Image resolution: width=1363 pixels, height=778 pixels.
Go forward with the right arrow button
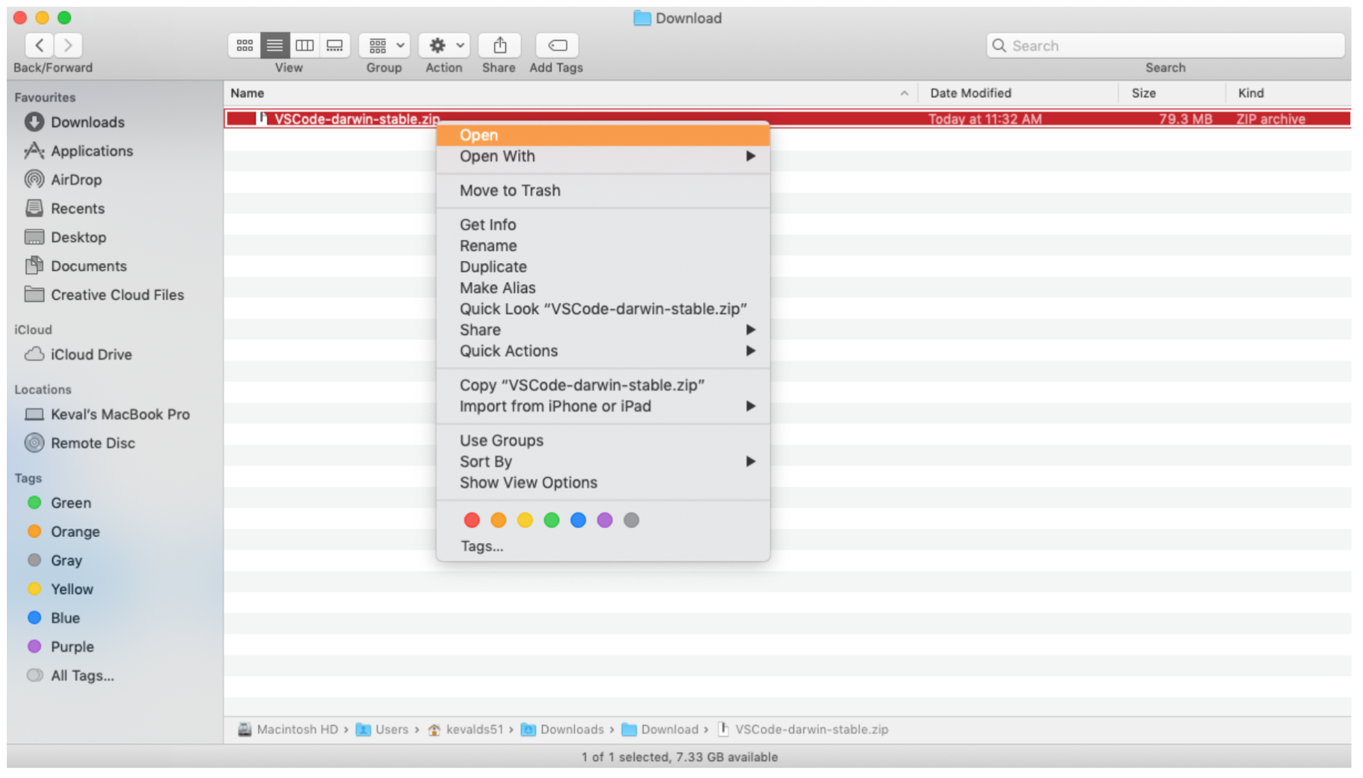[68, 46]
